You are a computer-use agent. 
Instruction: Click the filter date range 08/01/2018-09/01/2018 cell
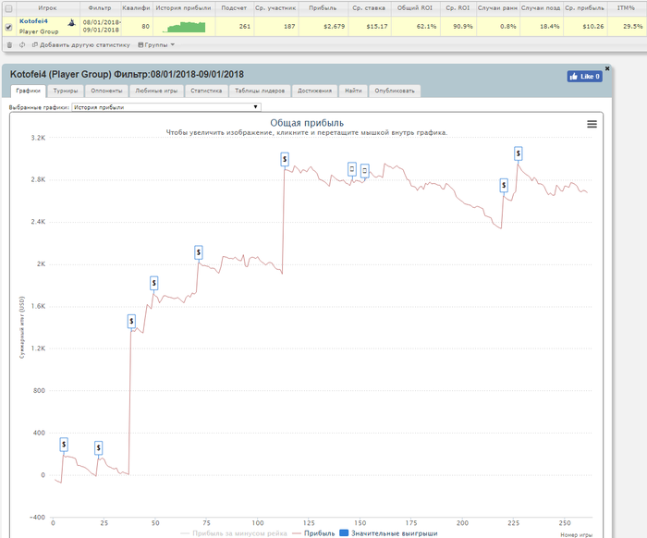[101, 26]
